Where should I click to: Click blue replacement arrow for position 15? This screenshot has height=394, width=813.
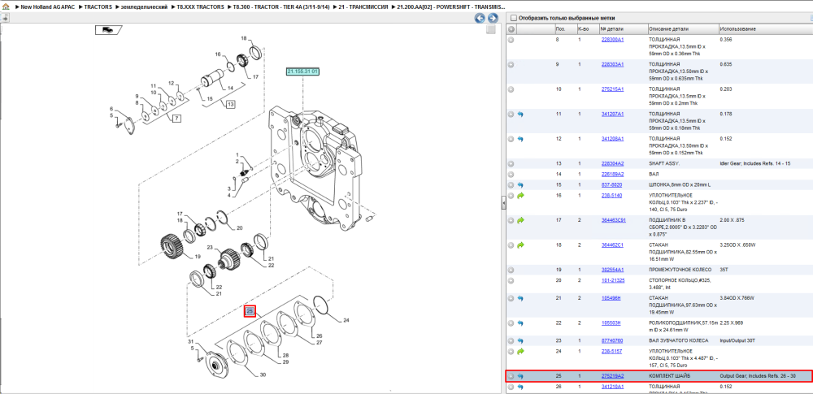click(520, 184)
